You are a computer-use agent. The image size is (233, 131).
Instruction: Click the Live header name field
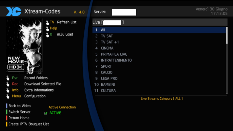tap(112, 23)
